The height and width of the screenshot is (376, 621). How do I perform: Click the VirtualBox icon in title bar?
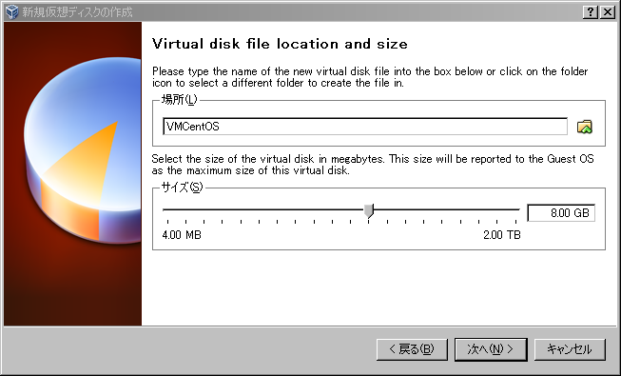(x=11, y=11)
